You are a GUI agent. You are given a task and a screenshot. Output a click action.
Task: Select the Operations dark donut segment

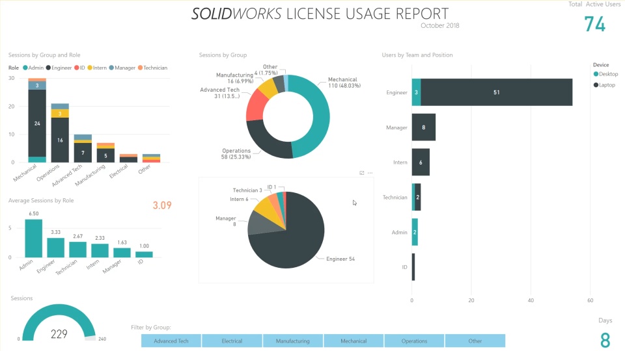[x=267, y=141]
